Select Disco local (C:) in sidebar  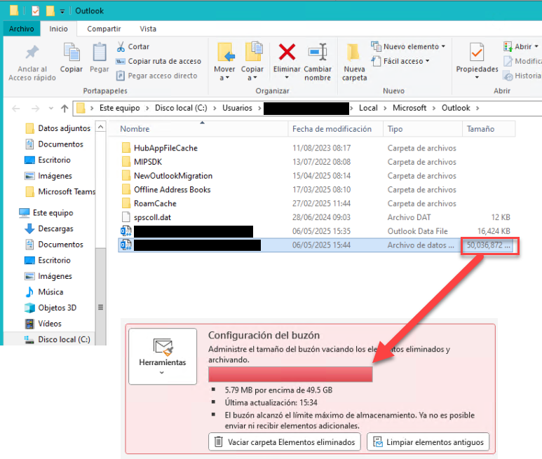point(64,339)
